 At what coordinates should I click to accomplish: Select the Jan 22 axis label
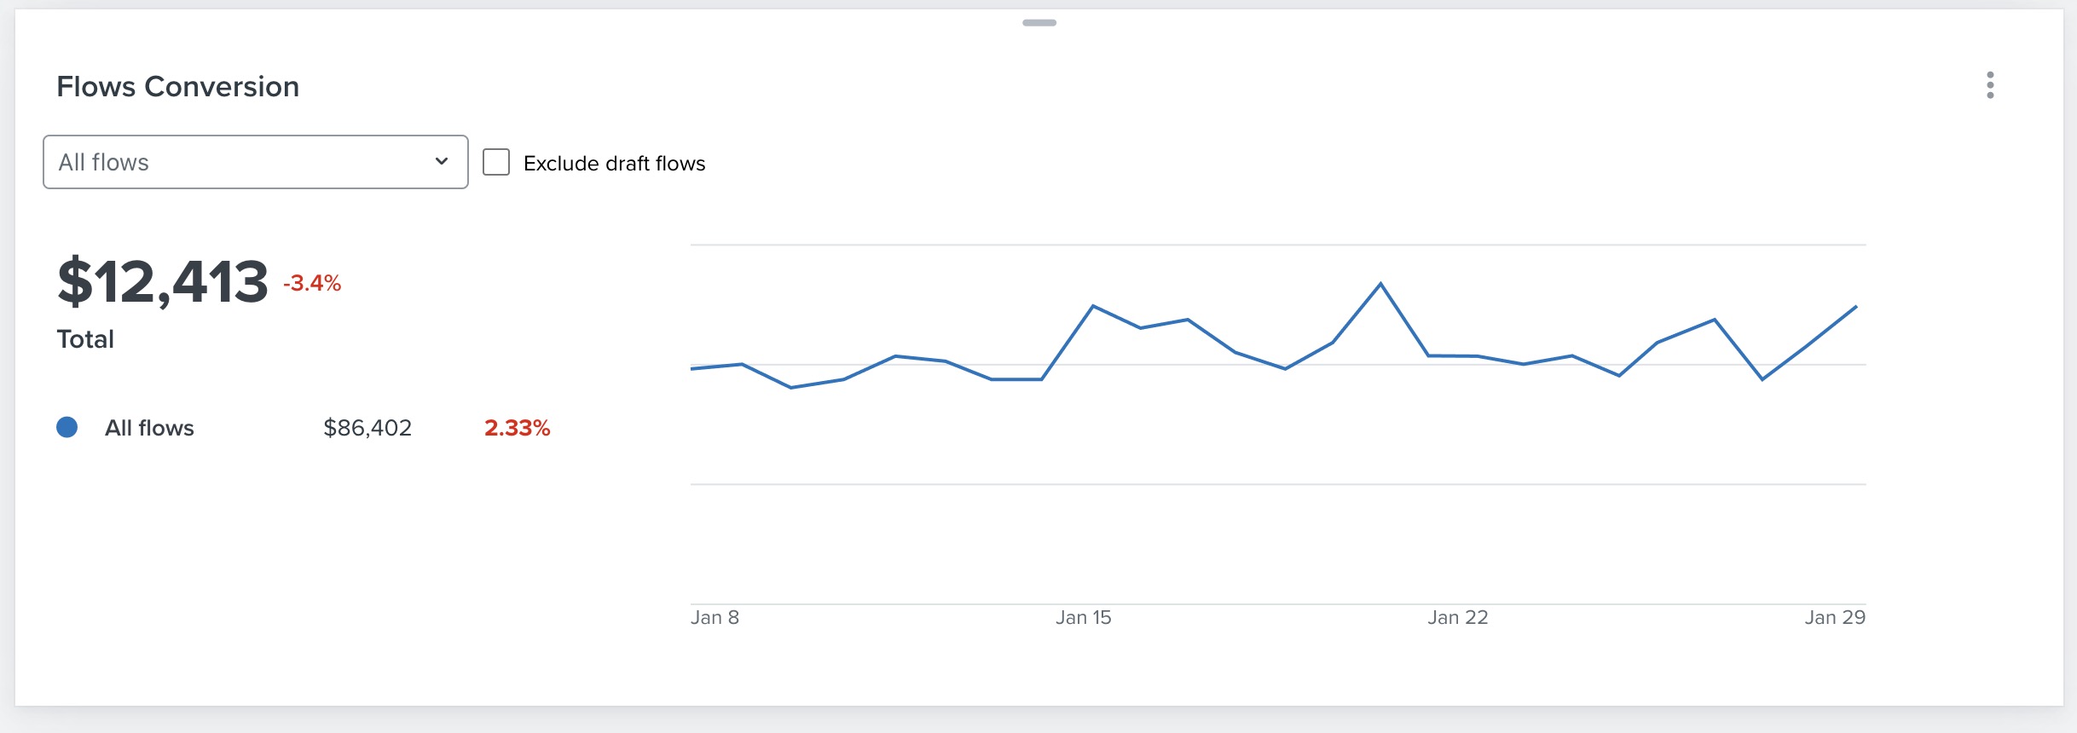coord(1459,618)
